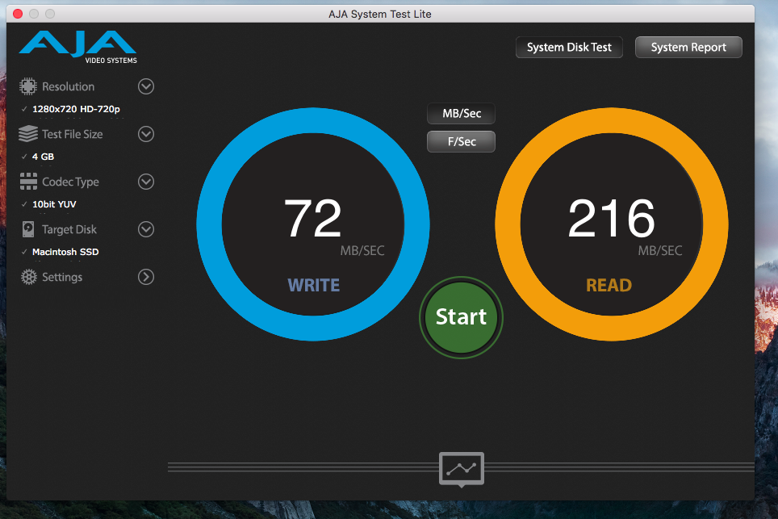This screenshot has width=778, height=519.
Task: Open the Settings arrow expander
Action: tap(146, 277)
